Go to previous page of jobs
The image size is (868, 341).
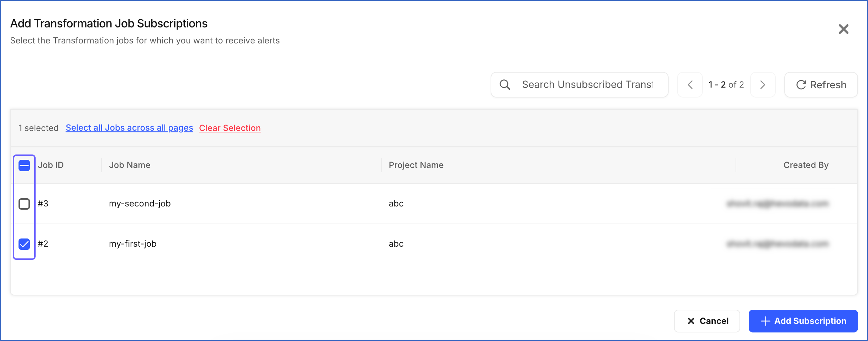[x=690, y=85]
